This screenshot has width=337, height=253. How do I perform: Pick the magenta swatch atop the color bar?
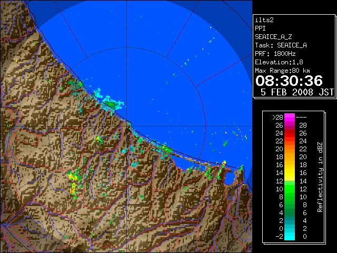[x=290, y=118]
